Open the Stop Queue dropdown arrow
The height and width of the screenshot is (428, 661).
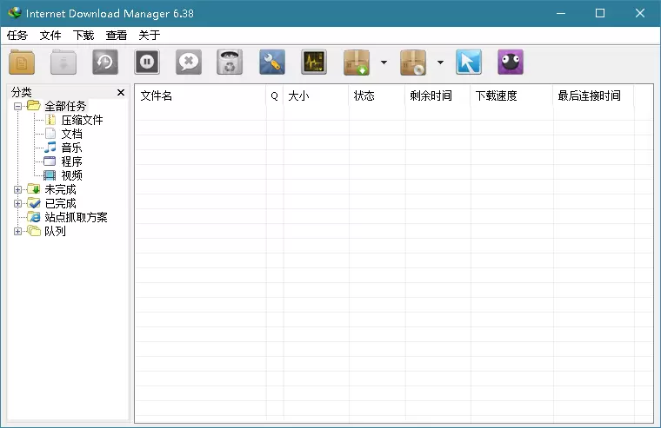(440, 63)
